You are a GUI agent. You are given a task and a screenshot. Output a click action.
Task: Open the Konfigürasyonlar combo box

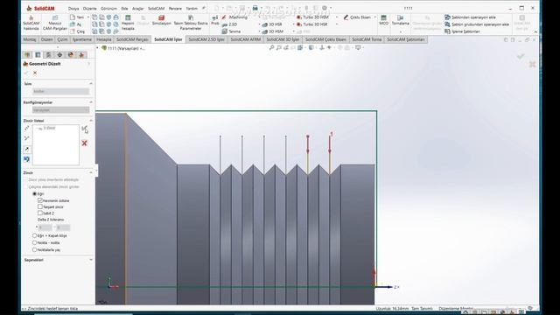(x=60, y=110)
